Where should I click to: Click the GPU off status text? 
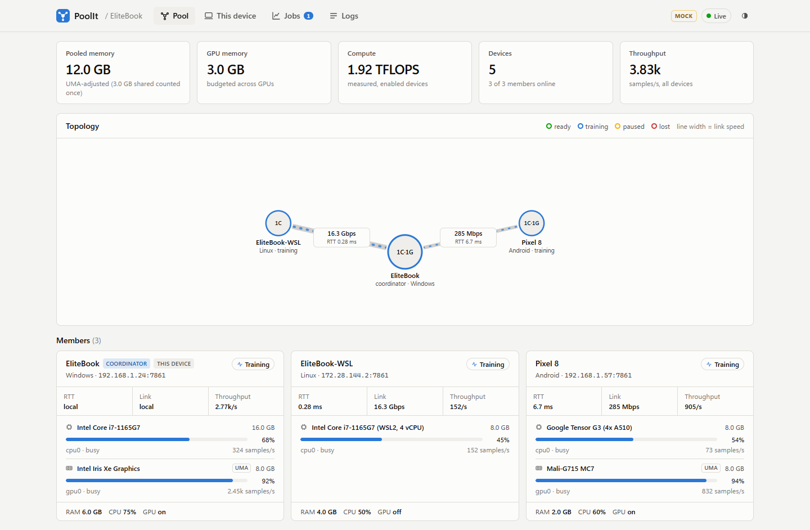pos(390,512)
